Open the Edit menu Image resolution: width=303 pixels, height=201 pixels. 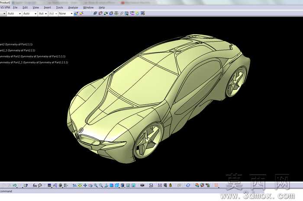(x=25, y=7)
